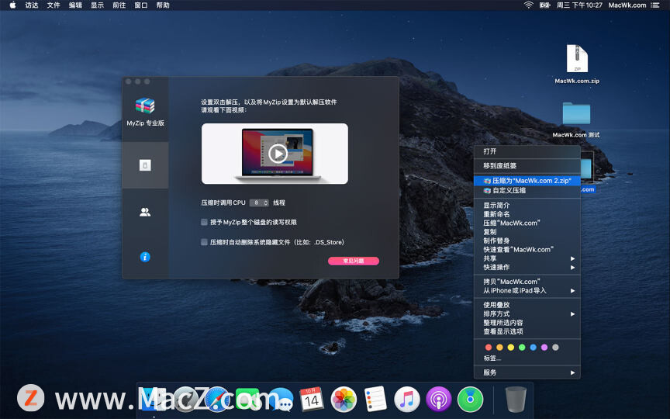Open Music from the Dock

point(407,400)
